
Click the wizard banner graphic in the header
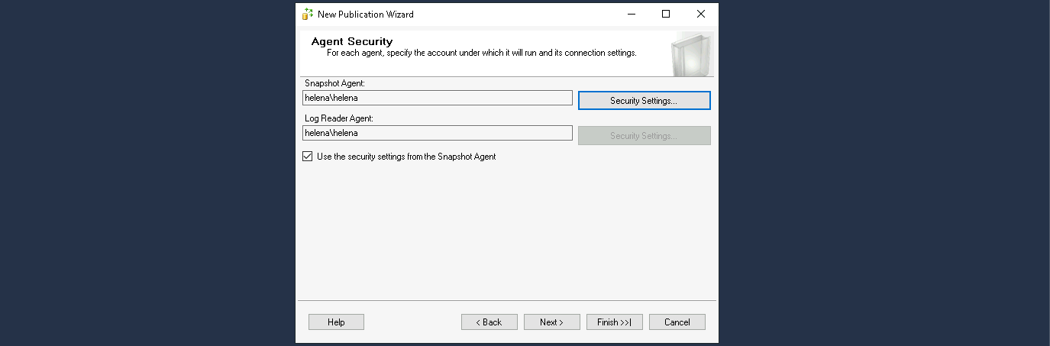coord(692,54)
